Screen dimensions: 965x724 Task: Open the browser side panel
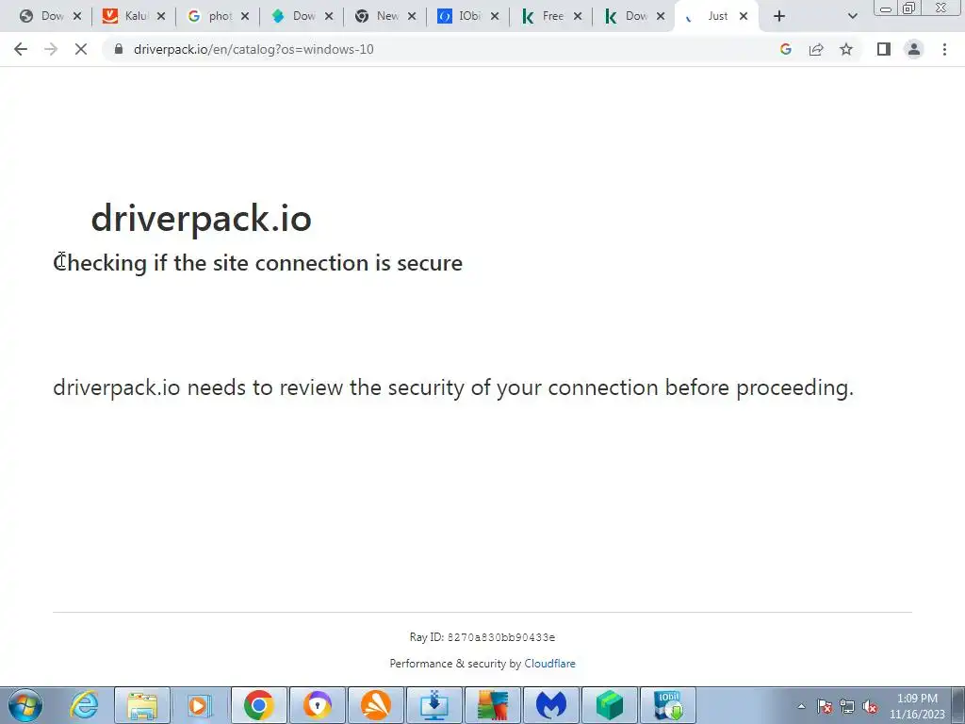[x=884, y=49]
